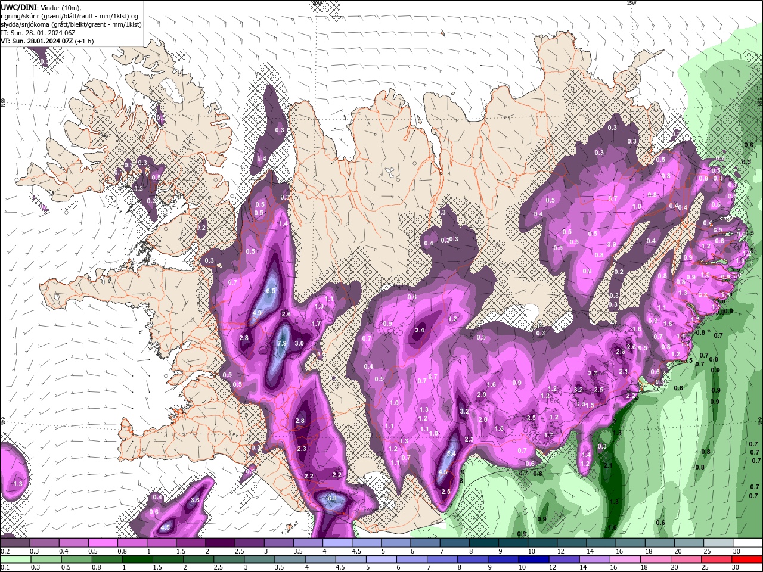Click the white snow legend swatch at 30
Image resolution: width=763 pixels, height=572 pixels.
[x=748, y=543]
